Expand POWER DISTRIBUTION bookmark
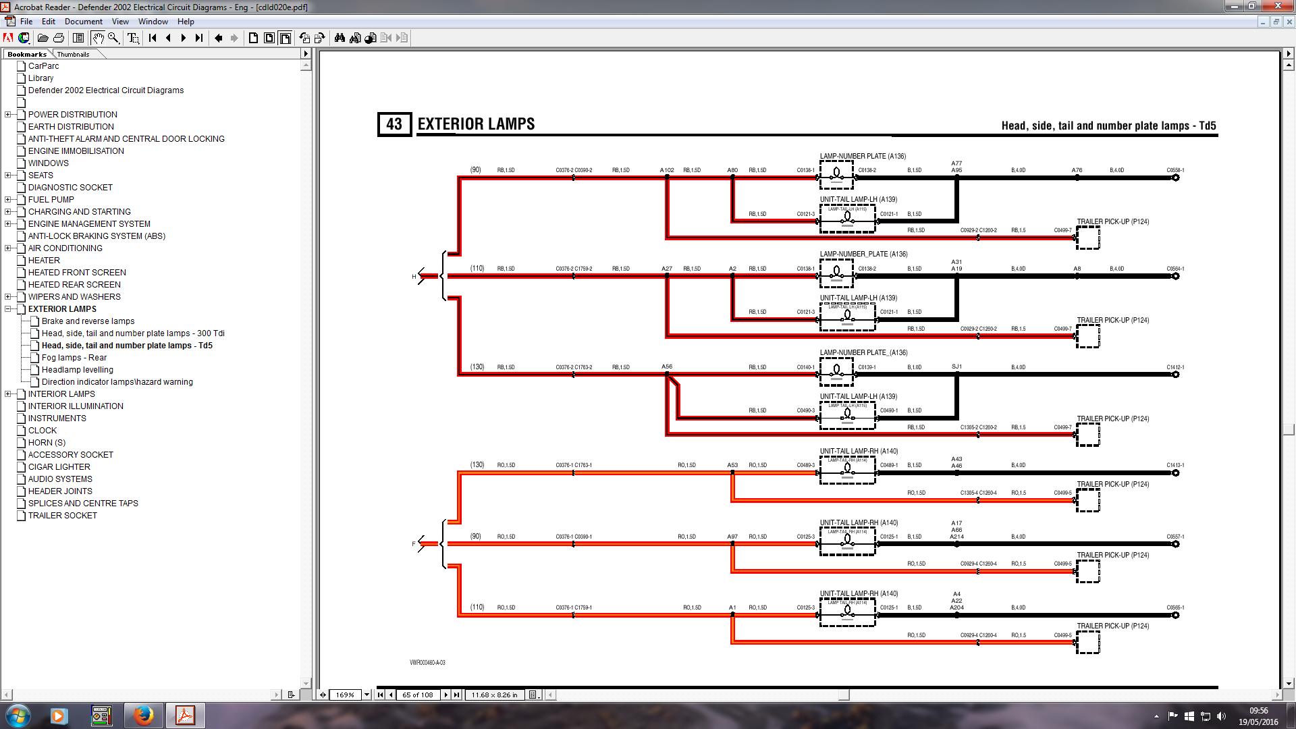The width and height of the screenshot is (1296, 729). (x=8, y=115)
